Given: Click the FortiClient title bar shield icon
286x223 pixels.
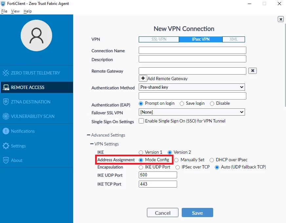Looking at the screenshot, I should 3,4.
